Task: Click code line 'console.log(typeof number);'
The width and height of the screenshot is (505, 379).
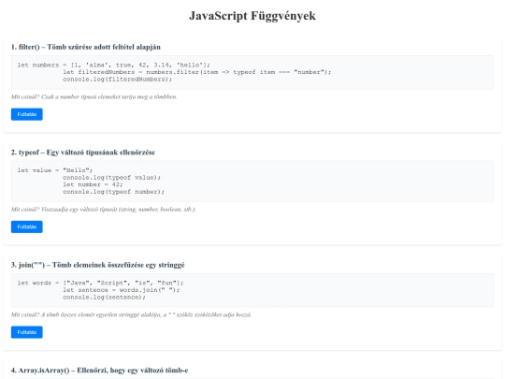Action: coord(113,192)
